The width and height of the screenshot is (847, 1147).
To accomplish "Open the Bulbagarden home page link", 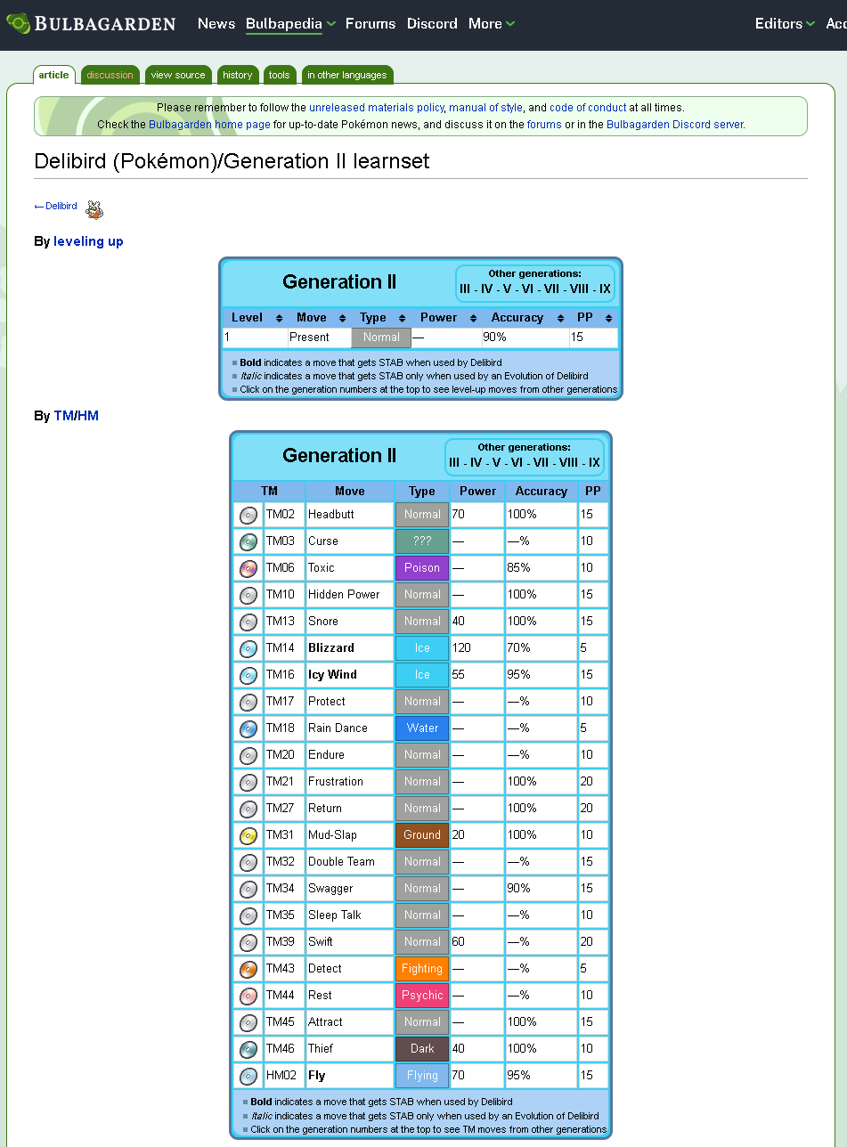I will [x=209, y=125].
